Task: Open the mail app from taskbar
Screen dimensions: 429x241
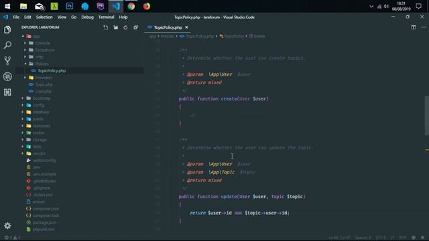Action: tap(39, 6)
